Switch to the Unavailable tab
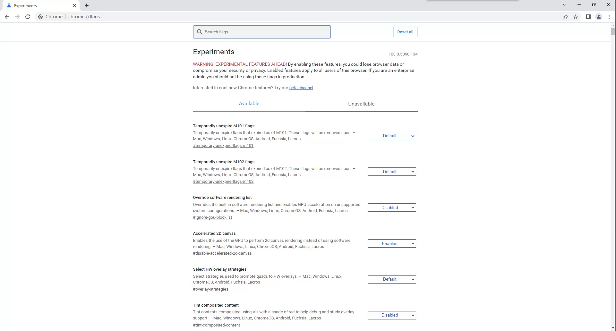This screenshot has width=616, height=331. click(361, 104)
